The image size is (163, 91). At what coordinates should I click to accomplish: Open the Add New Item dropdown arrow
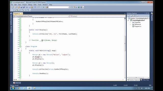point(17,7)
